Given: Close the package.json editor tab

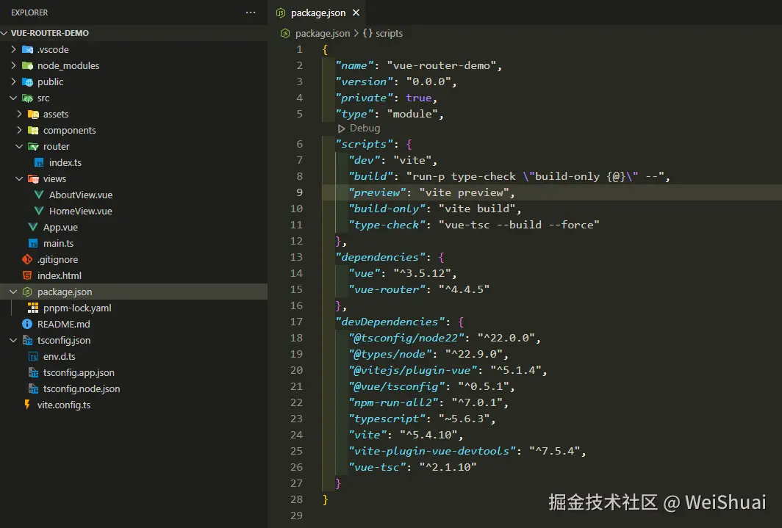Looking at the screenshot, I should [356, 13].
